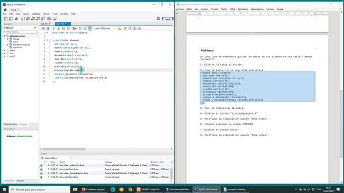Toggle the left sidebar panel visibility
Image resolution: width=344 pixels, height=193 pixels.
coord(164,19)
